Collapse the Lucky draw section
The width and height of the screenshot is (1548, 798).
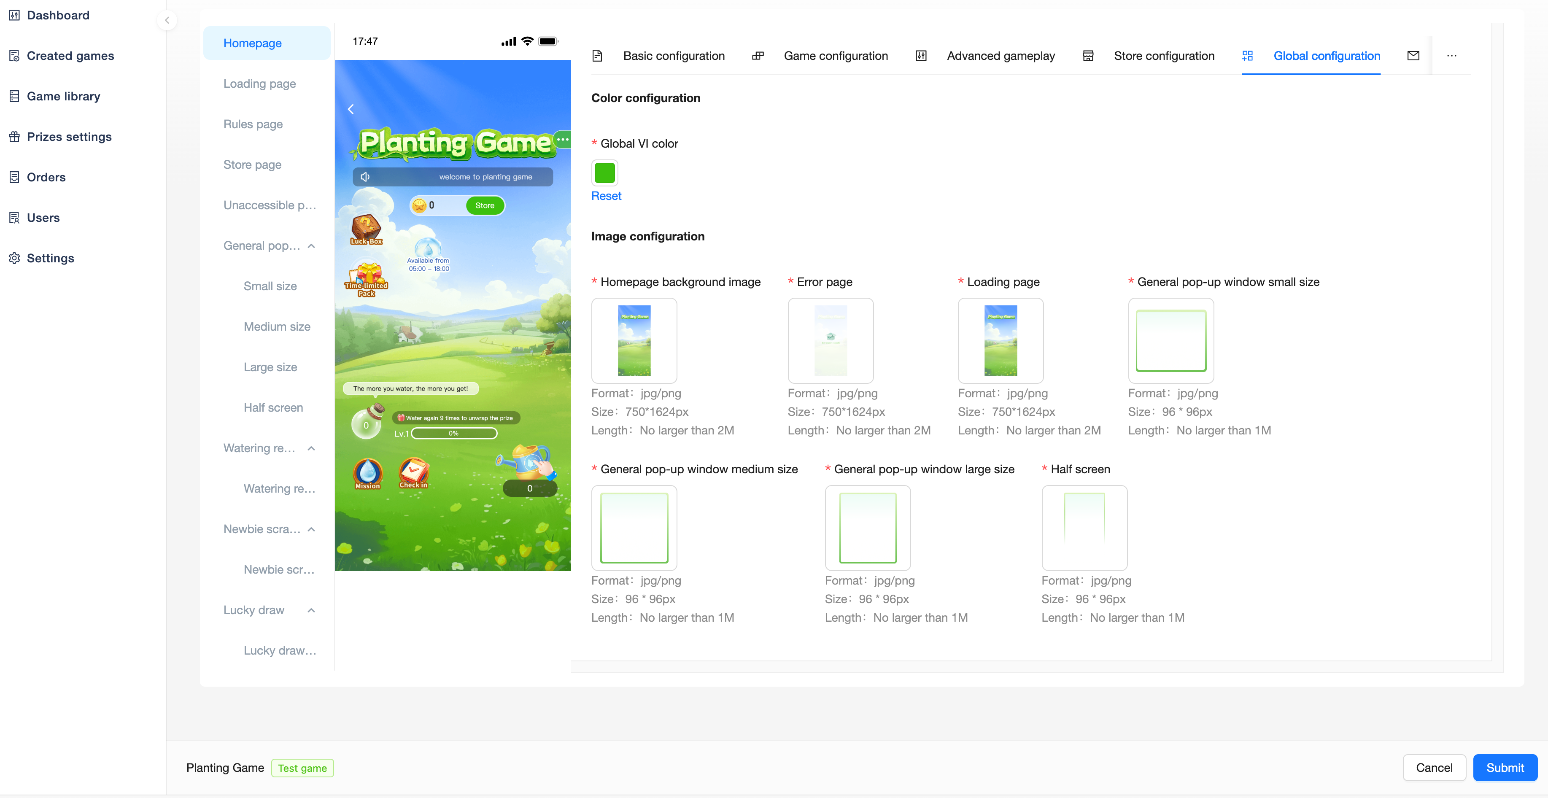point(311,610)
